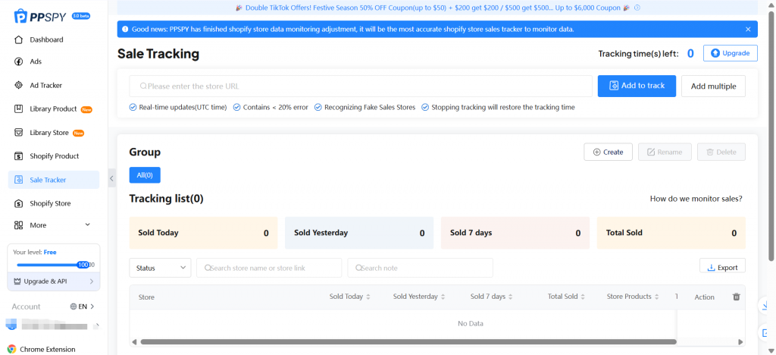The image size is (776, 355).
Task: Export the tracking list
Action: (722, 267)
